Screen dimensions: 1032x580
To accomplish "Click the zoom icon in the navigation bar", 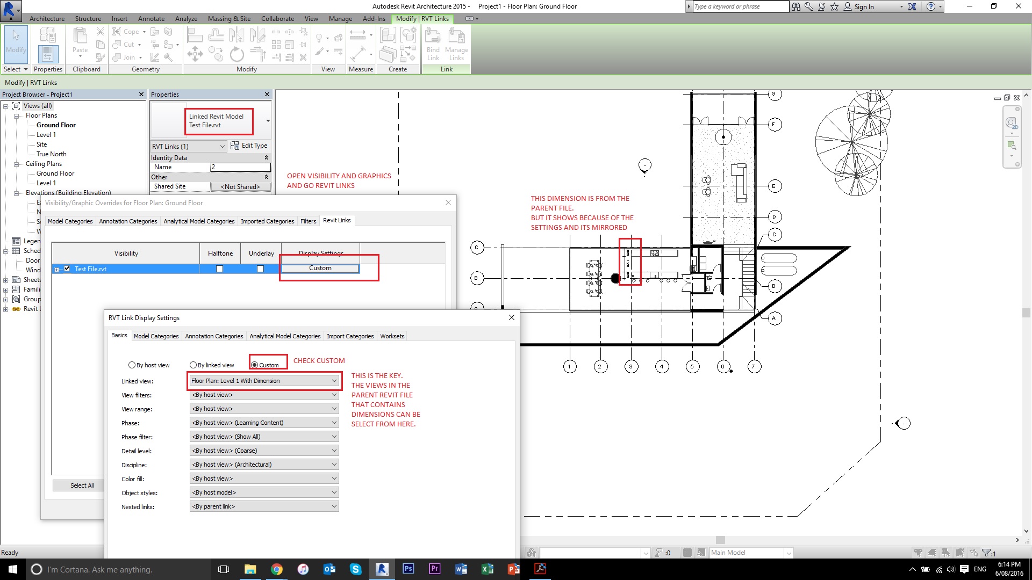I will (x=1013, y=145).
